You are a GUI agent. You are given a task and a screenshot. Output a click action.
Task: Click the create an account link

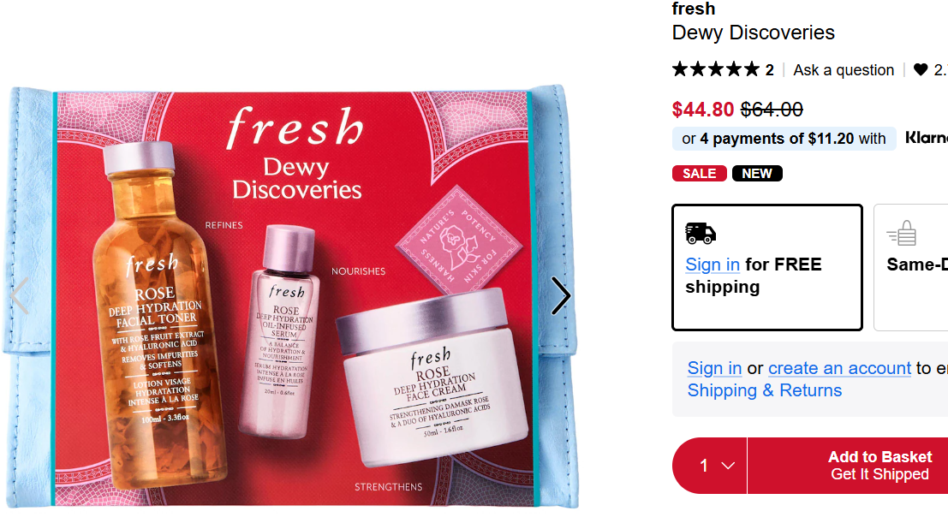click(x=839, y=368)
